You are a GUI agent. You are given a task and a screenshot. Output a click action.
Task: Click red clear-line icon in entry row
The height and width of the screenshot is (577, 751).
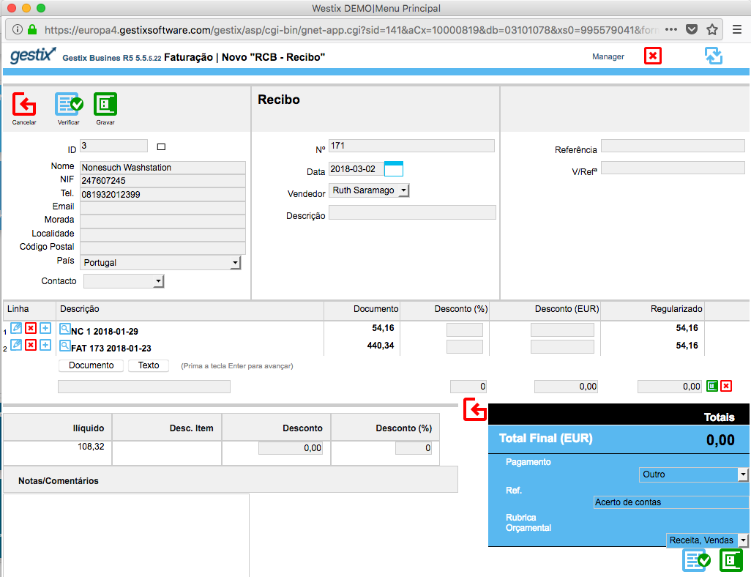point(726,386)
